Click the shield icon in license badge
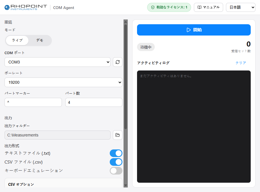The height and width of the screenshot is (192, 260). 153,7
